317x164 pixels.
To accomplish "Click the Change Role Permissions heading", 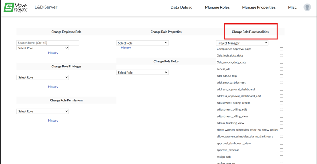I will pyautogui.click(x=66, y=100).
